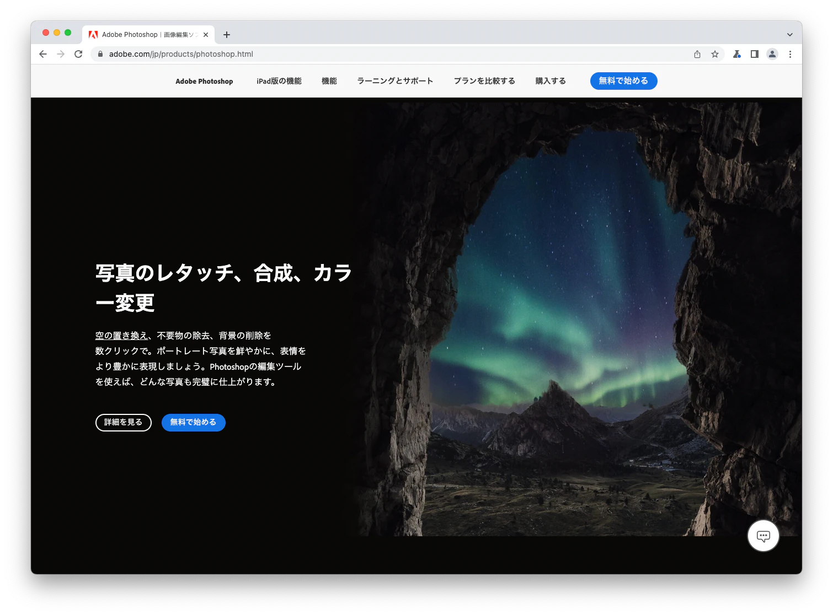
Task: Click the 詳細を見る button
Action: tap(124, 423)
